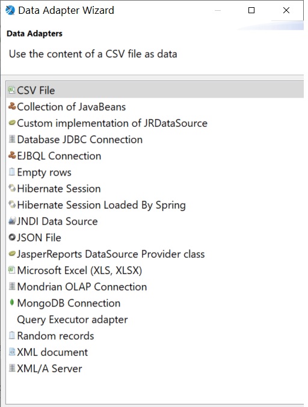Maximize the Data Adapter Wizard window
Image resolution: width=308 pixels, height=407 pixels.
click(x=251, y=10)
